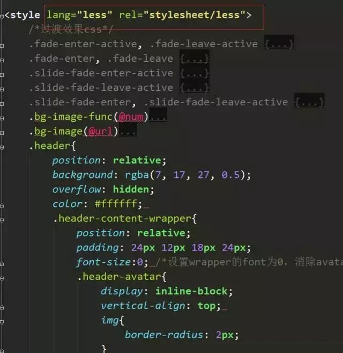Click the color property name
The image size is (343, 353).
[68, 204]
